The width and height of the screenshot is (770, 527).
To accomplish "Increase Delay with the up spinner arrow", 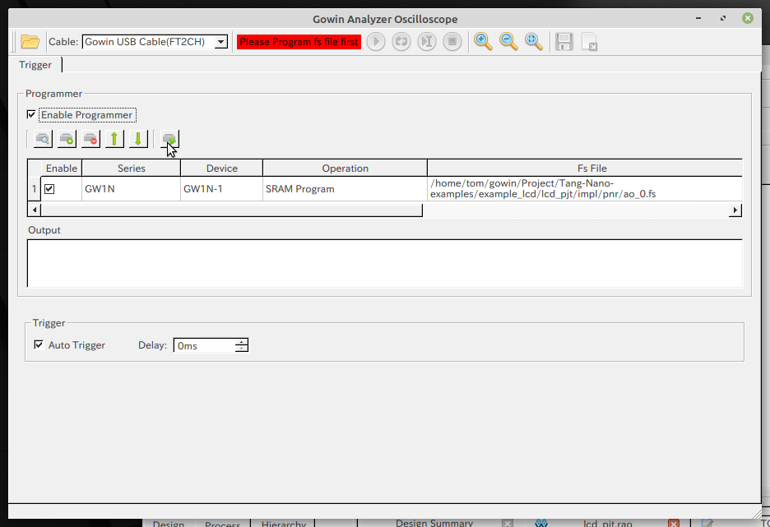I will point(242,342).
